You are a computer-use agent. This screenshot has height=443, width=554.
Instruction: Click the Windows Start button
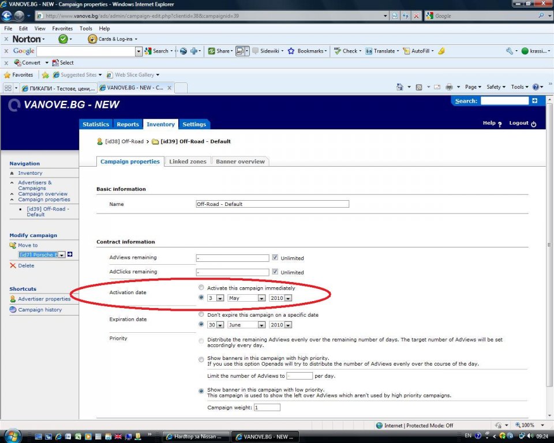point(12,436)
